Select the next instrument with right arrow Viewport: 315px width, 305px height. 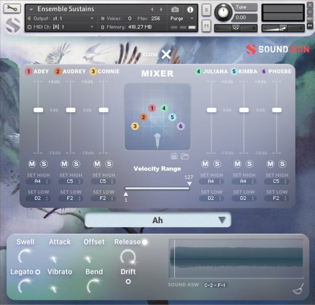coord(161,9)
